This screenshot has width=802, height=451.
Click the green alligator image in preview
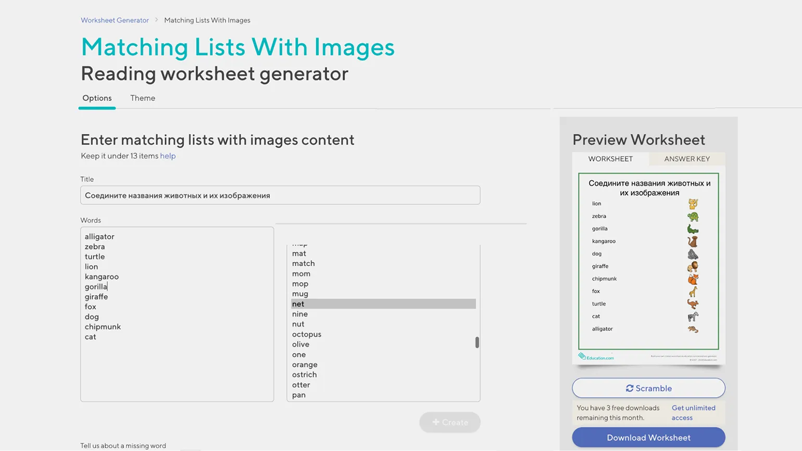click(x=693, y=229)
